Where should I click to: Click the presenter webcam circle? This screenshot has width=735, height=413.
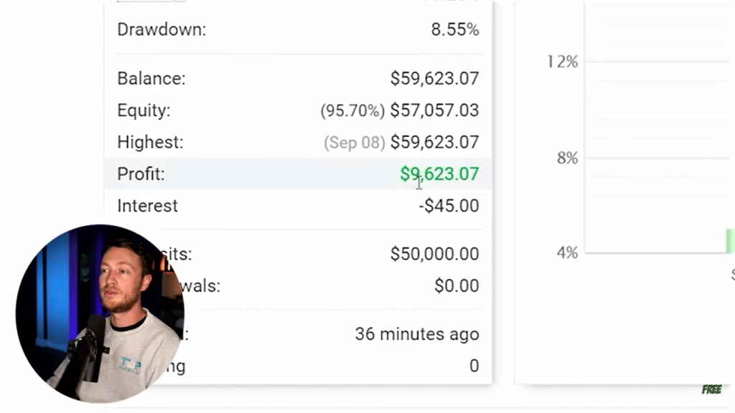100,313
